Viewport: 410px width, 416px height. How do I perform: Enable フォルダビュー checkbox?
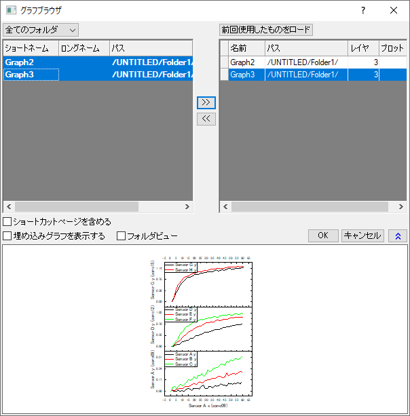tap(121, 236)
